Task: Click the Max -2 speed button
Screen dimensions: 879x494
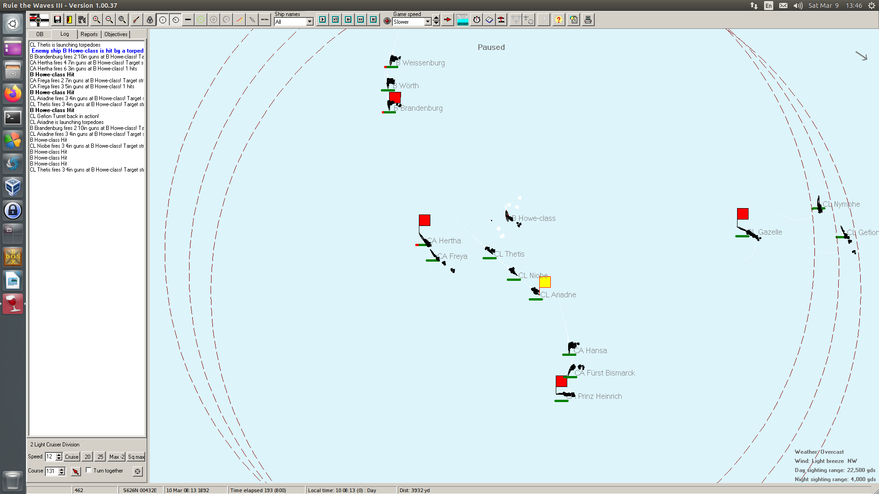Action: [x=117, y=456]
